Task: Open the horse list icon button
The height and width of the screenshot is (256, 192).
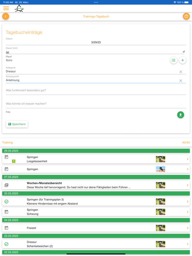Action: point(174,60)
